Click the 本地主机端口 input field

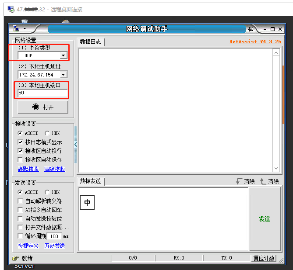[42, 93]
